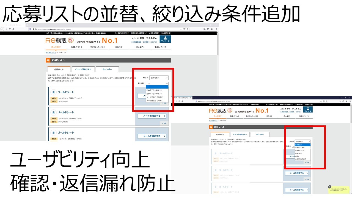
Task: Reload the page in the left browser window
Action: (x=10, y=29)
